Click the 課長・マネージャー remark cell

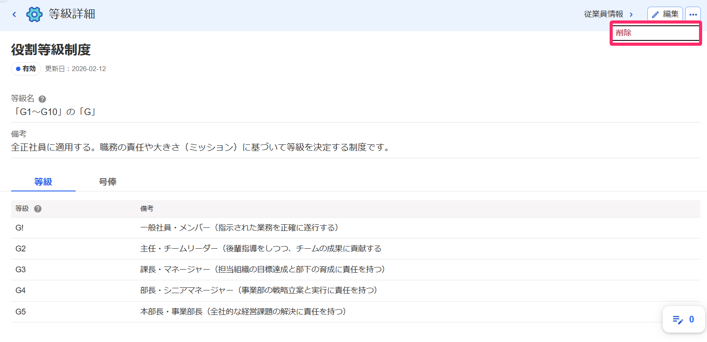coord(418,270)
